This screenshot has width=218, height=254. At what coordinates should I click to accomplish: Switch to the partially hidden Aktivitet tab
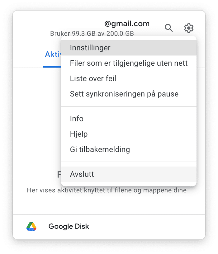click(x=53, y=54)
